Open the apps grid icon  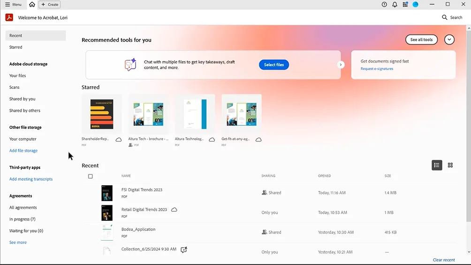click(x=405, y=5)
